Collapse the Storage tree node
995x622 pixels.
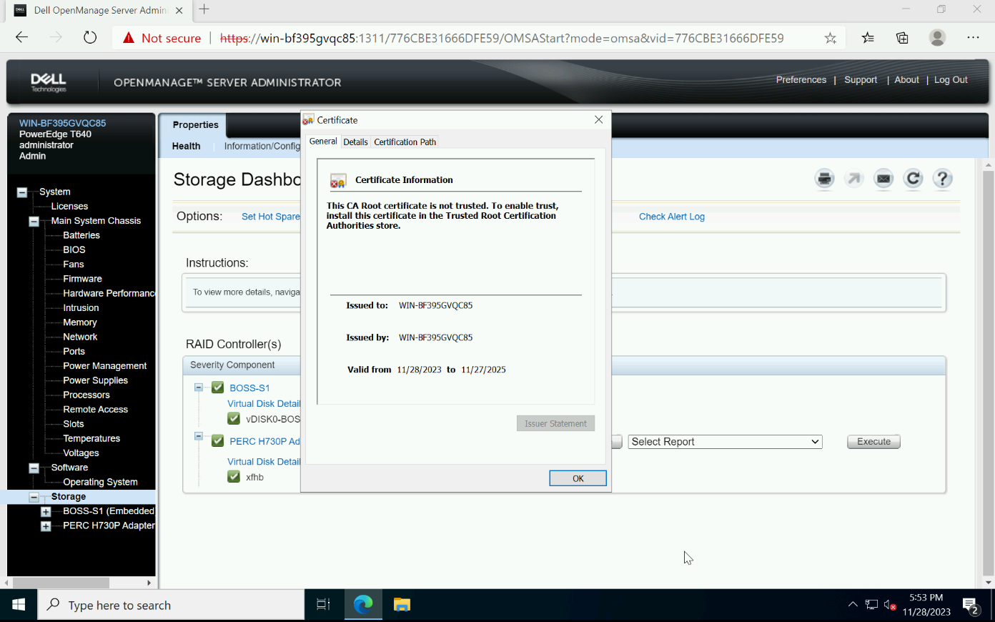tap(34, 497)
